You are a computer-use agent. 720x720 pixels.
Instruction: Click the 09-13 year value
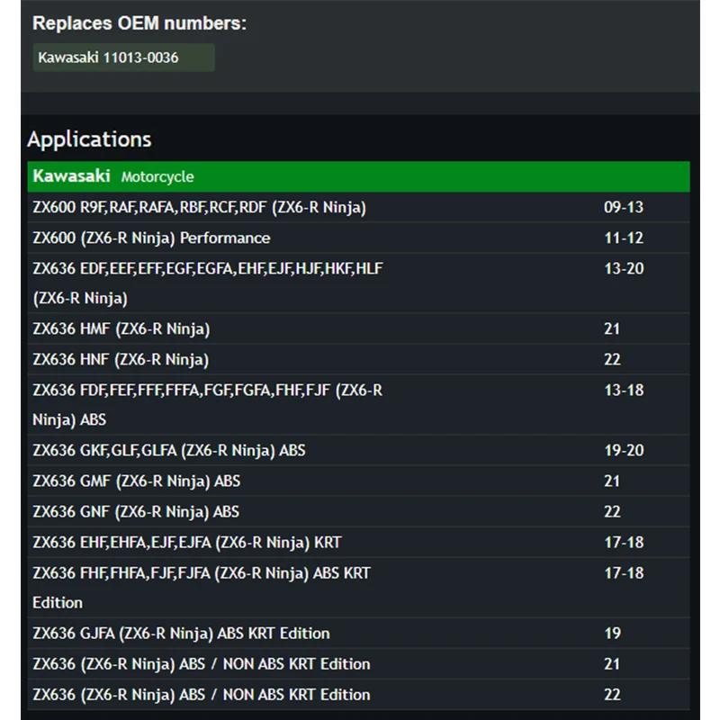[x=624, y=207]
